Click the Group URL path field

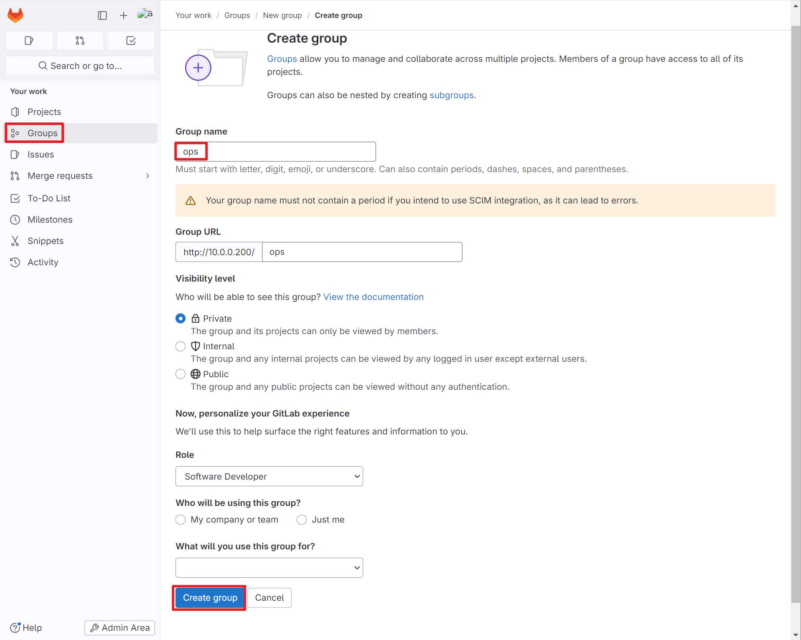click(362, 252)
